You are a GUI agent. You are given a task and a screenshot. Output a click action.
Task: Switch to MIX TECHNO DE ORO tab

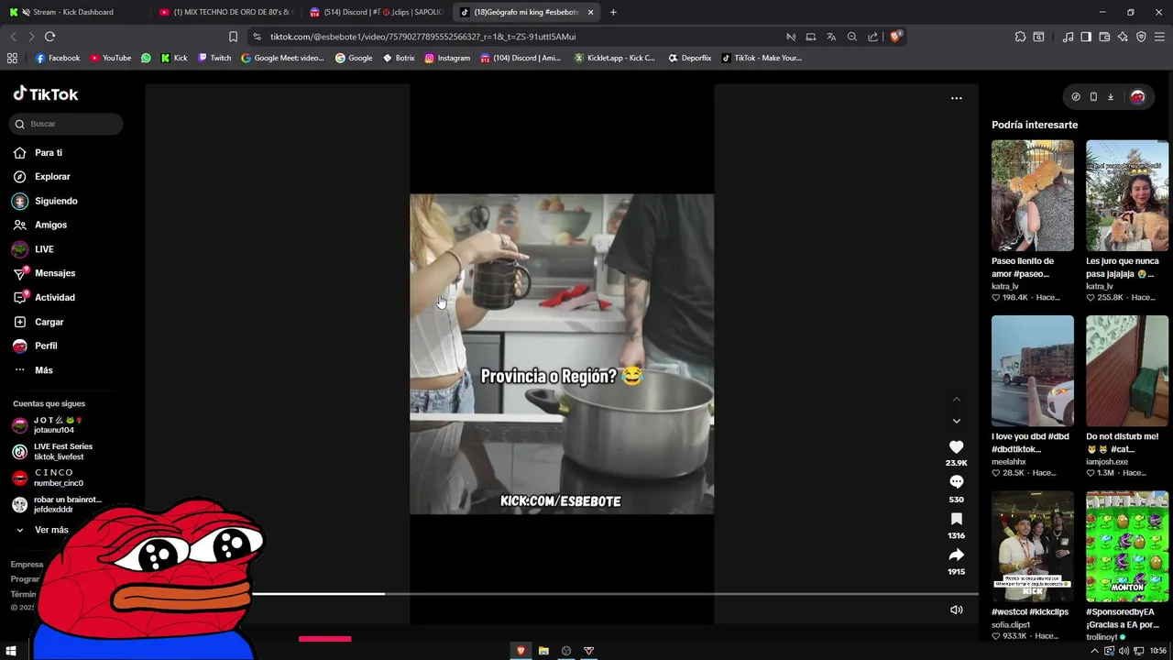(x=225, y=12)
